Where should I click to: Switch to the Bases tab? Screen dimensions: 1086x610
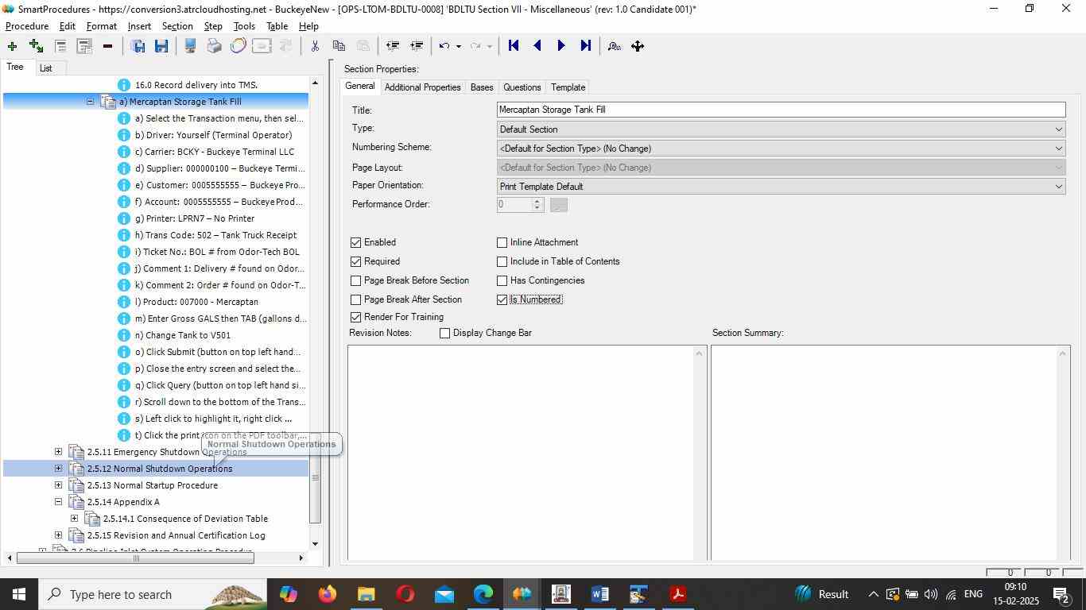click(x=481, y=87)
